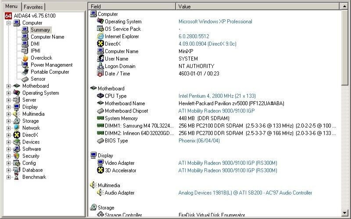Image resolution: width=351 pixels, height=219 pixels.
Task: Click the Internet Explorer field icon
Action: (100, 36)
